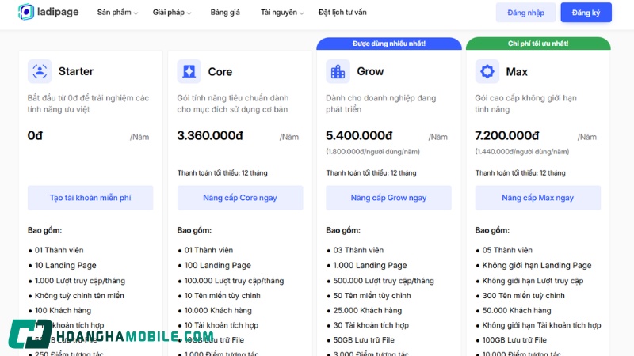Screen dimensions: 634x356
Task: Open the Tài nguyên dropdown
Action: tap(282, 13)
